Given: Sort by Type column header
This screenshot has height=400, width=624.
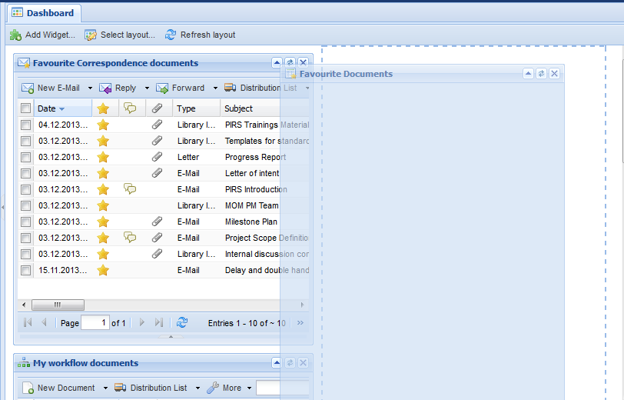Looking at the screenshot, I should coord(196,108).
